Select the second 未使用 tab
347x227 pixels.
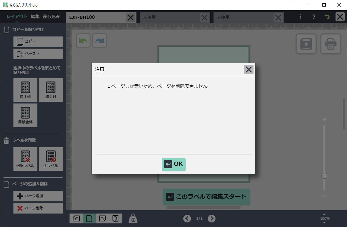tap(243, 17)
